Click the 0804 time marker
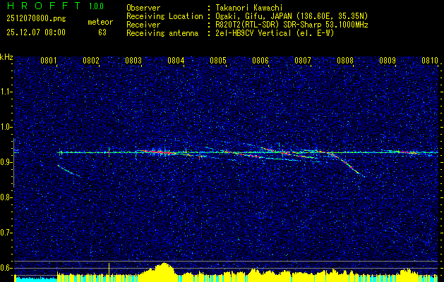 176,61
